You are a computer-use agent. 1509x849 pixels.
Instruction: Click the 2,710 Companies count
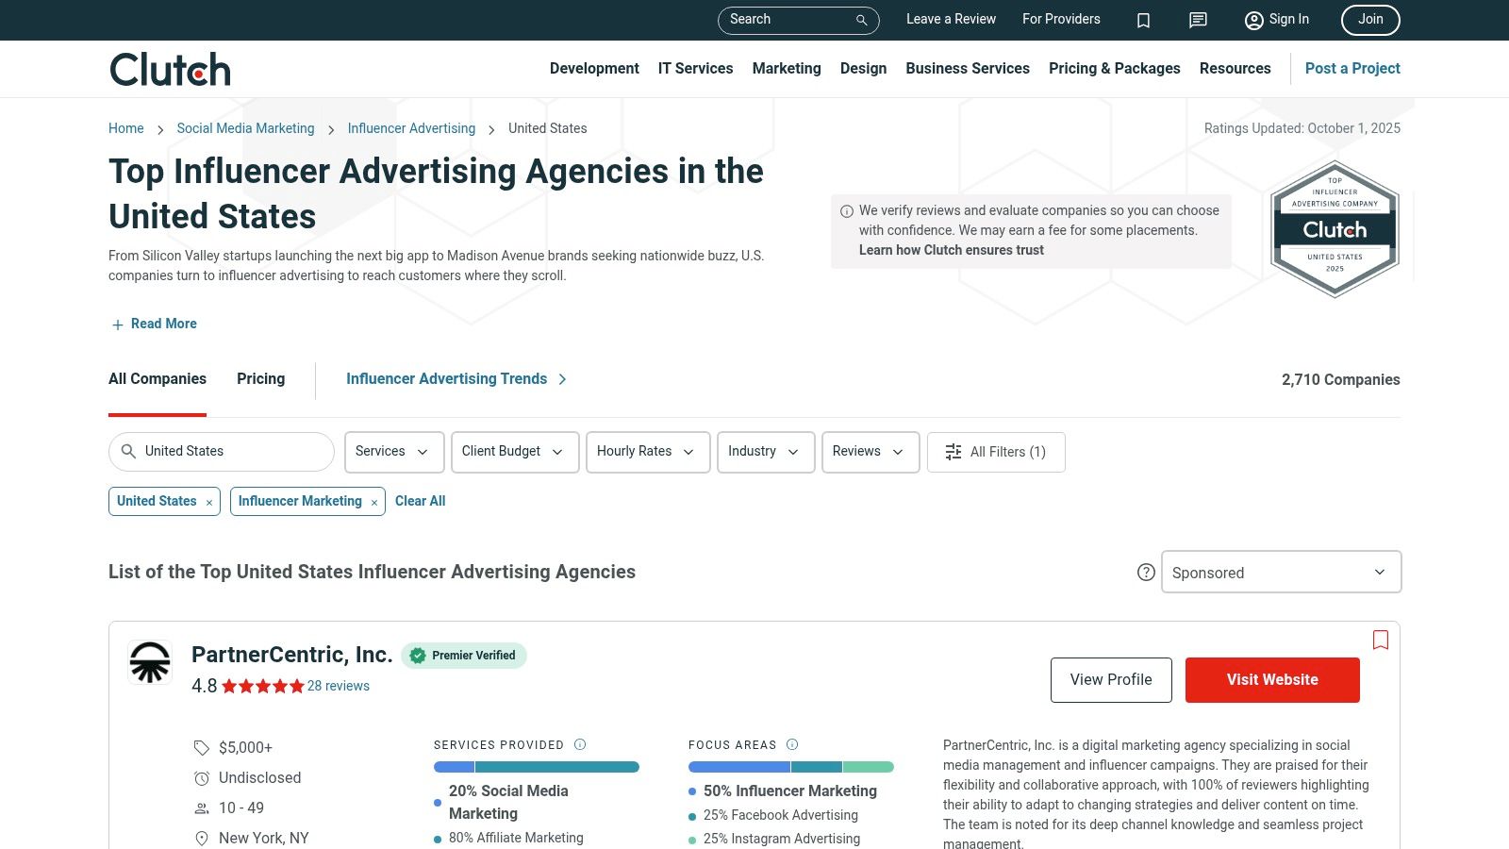point(1340,379)
